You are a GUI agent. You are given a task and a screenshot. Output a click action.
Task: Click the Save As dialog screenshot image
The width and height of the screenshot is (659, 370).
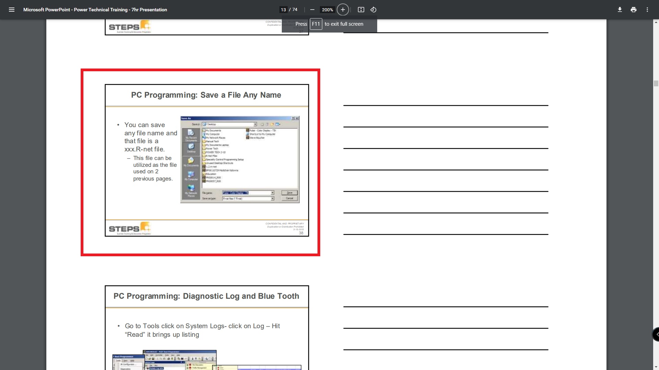(240, 159)
